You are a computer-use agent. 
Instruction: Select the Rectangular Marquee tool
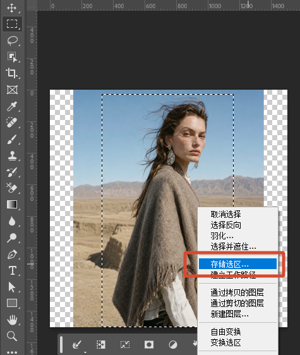[x=12, y=23]
